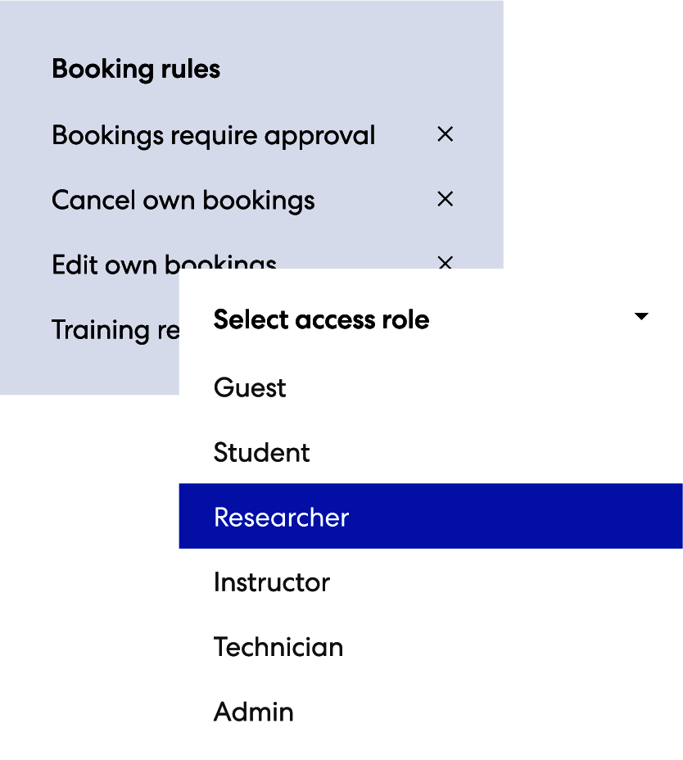Click the Booking rules heading
Image resolution: width=683 pixels, height=760 pixels.
(136, 69)
